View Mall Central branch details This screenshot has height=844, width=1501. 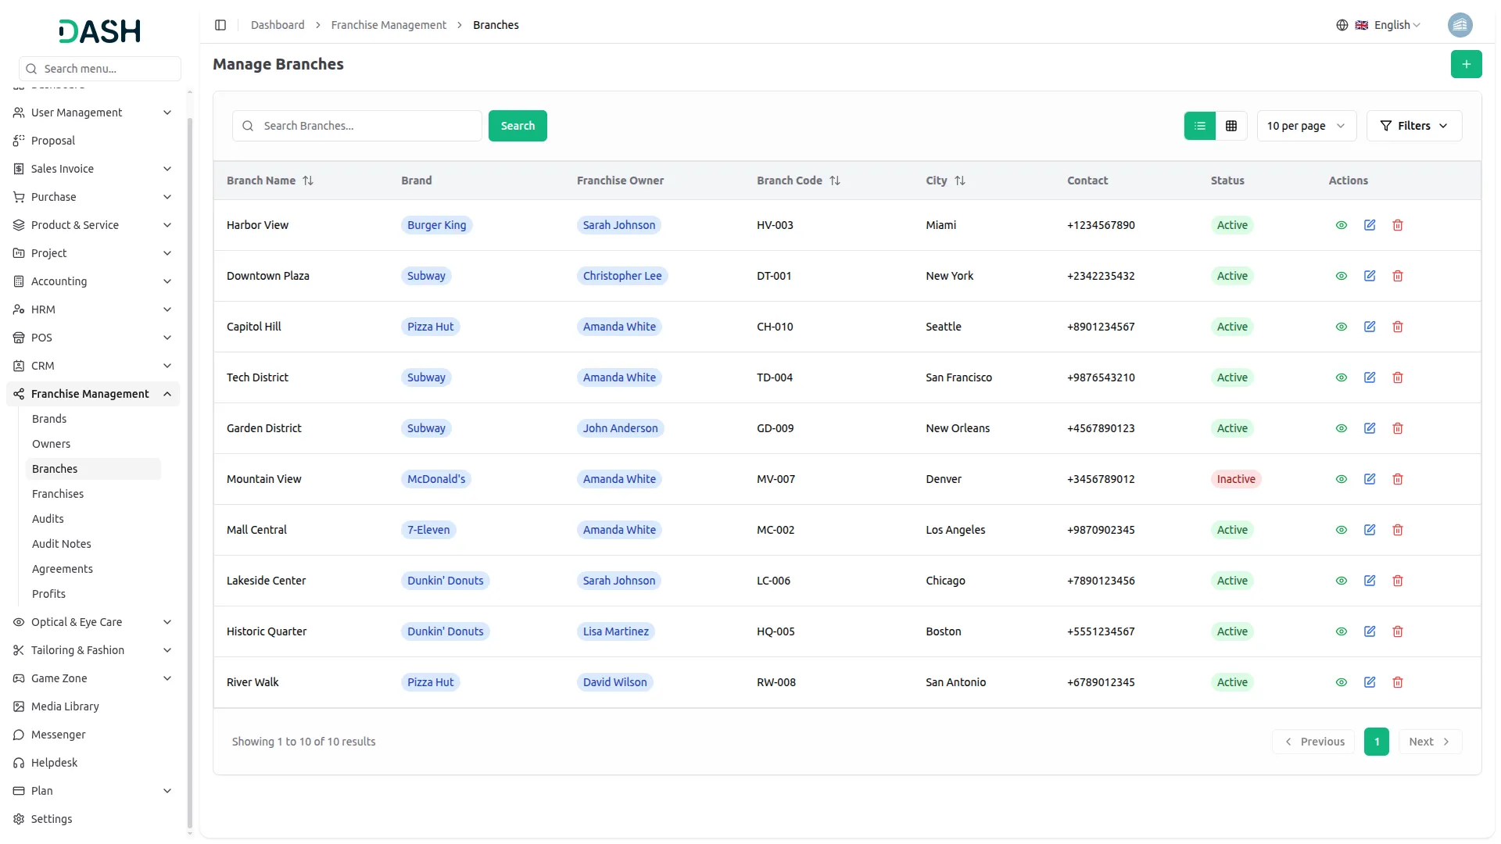1342,530
